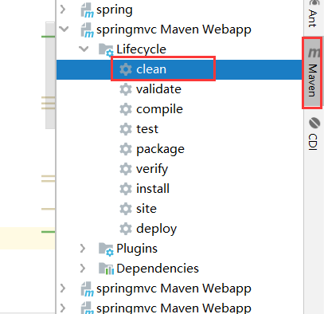Expand the Plugins node
324x314 pixels.
click(x=83, y=249)
